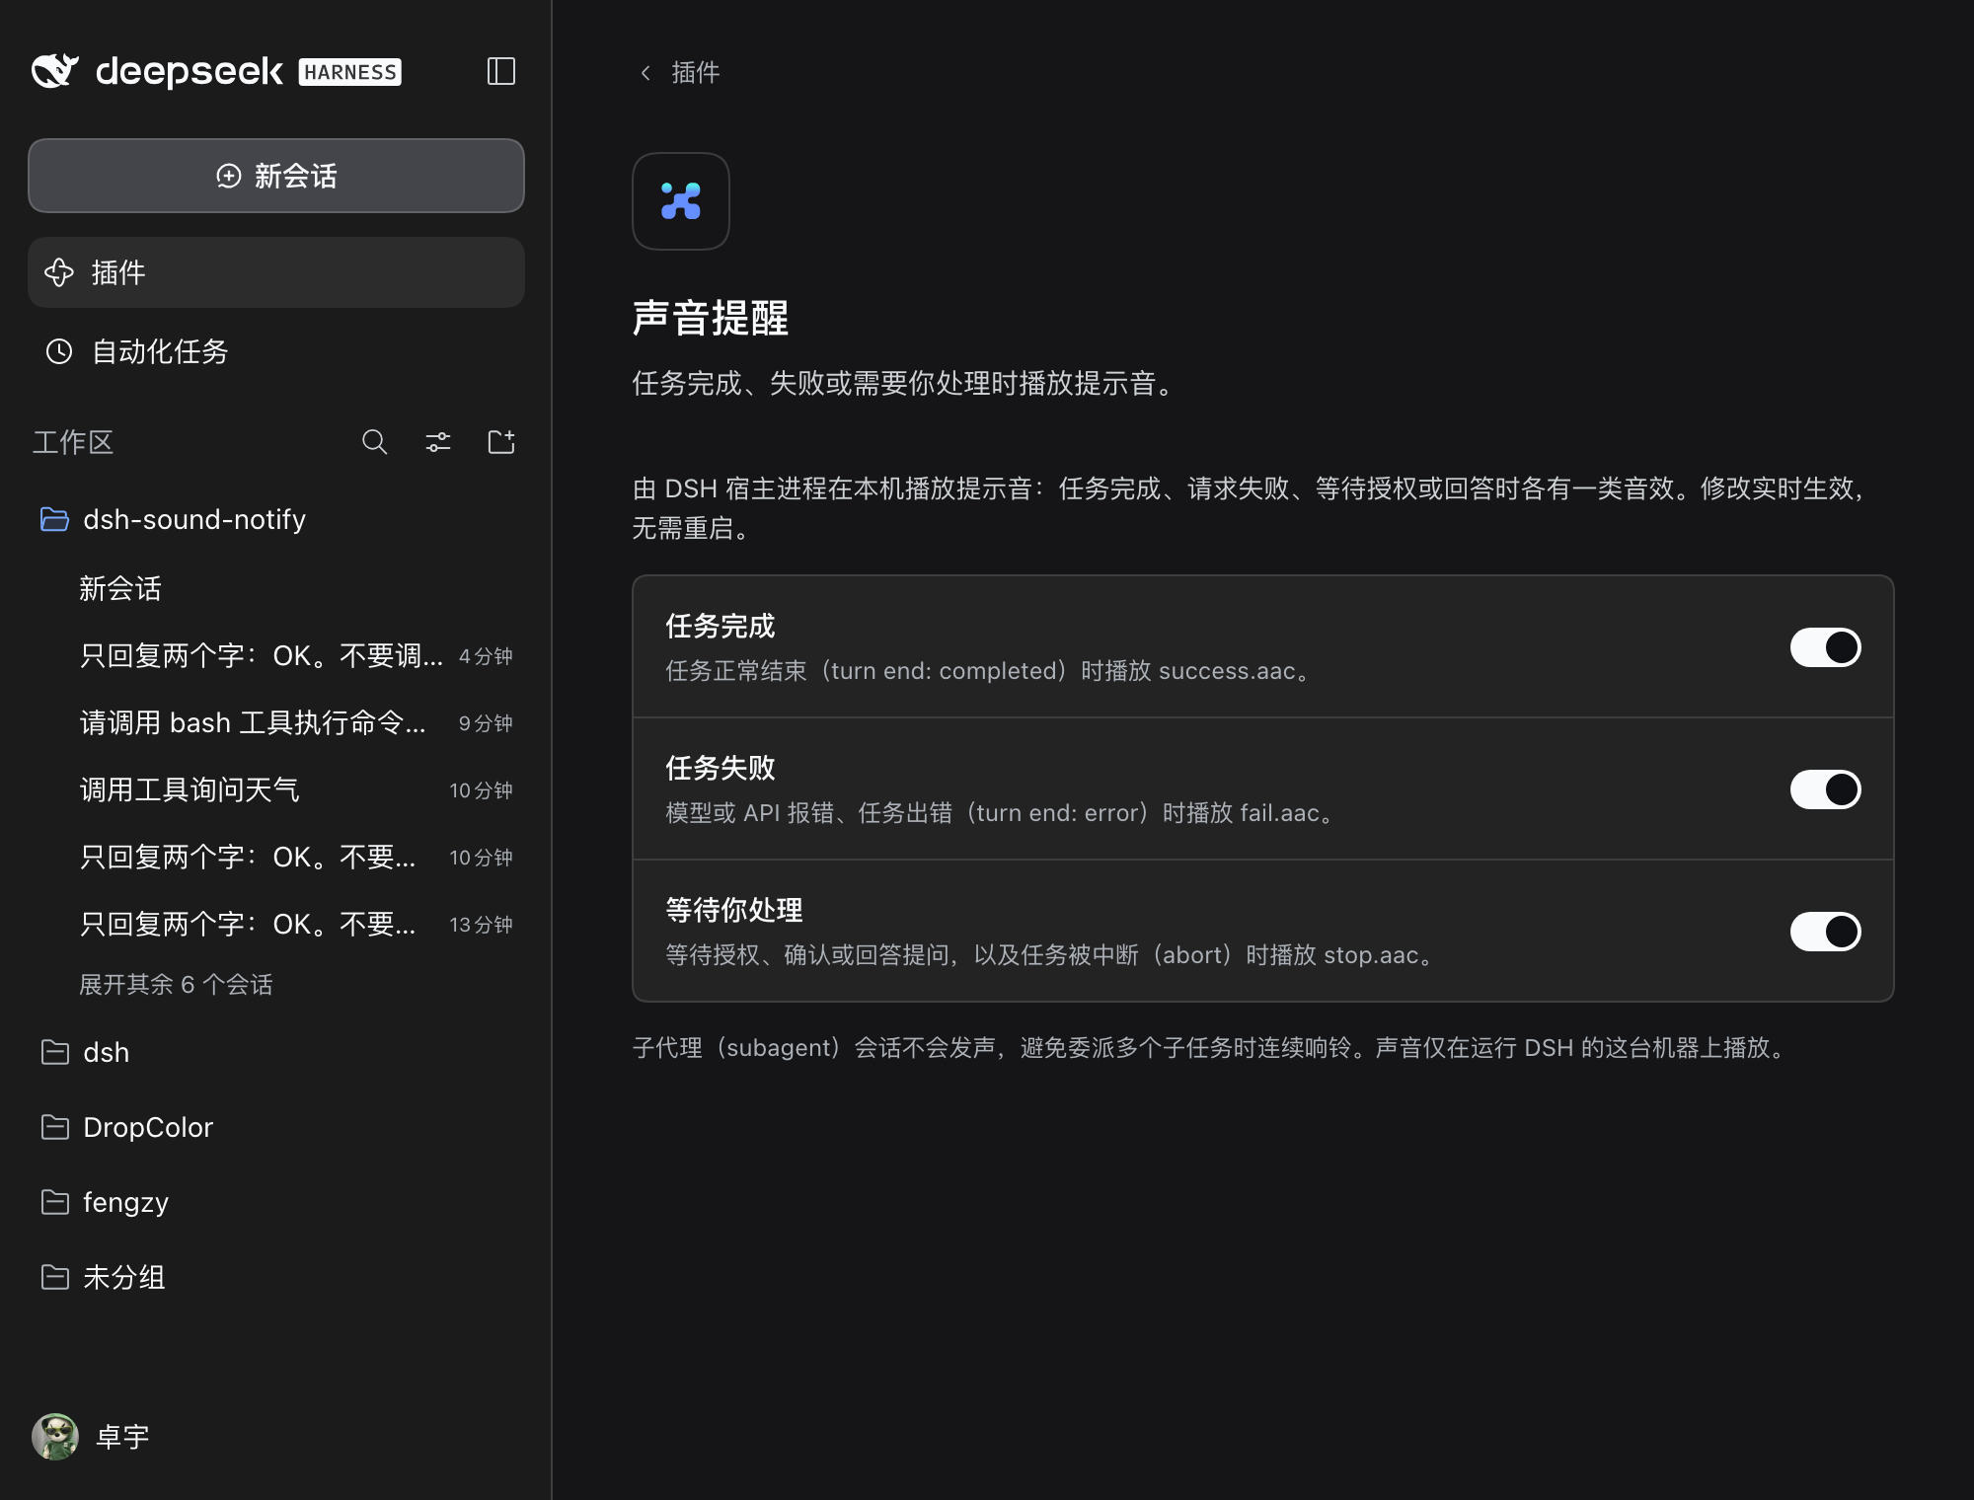Click the clock icon beside 自动化任务
1974x1500 pixels.
(x=59, y=351)
